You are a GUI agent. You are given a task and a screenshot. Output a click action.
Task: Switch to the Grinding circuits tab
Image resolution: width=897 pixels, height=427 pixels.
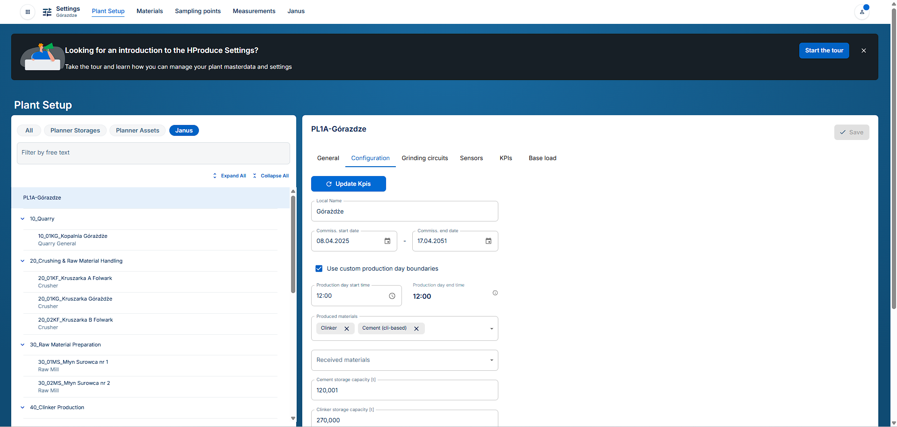(x=425, y=158)
